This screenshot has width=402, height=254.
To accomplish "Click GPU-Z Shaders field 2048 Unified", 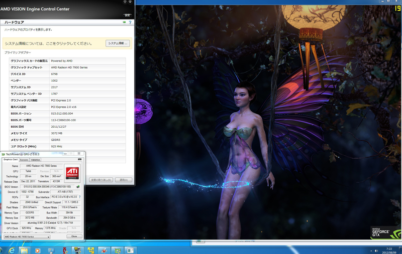I will pyautogui.click(x=32, y=202).
